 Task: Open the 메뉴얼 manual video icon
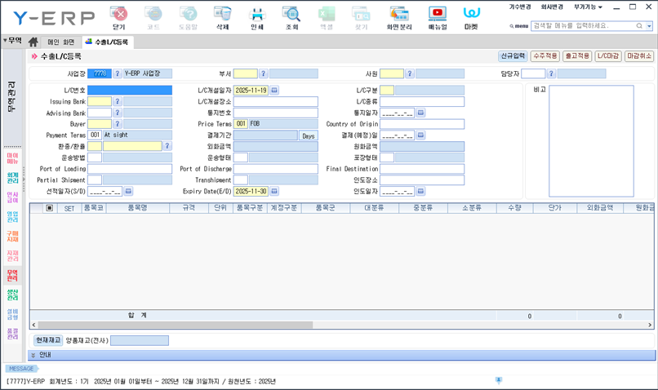click(437, 16)
